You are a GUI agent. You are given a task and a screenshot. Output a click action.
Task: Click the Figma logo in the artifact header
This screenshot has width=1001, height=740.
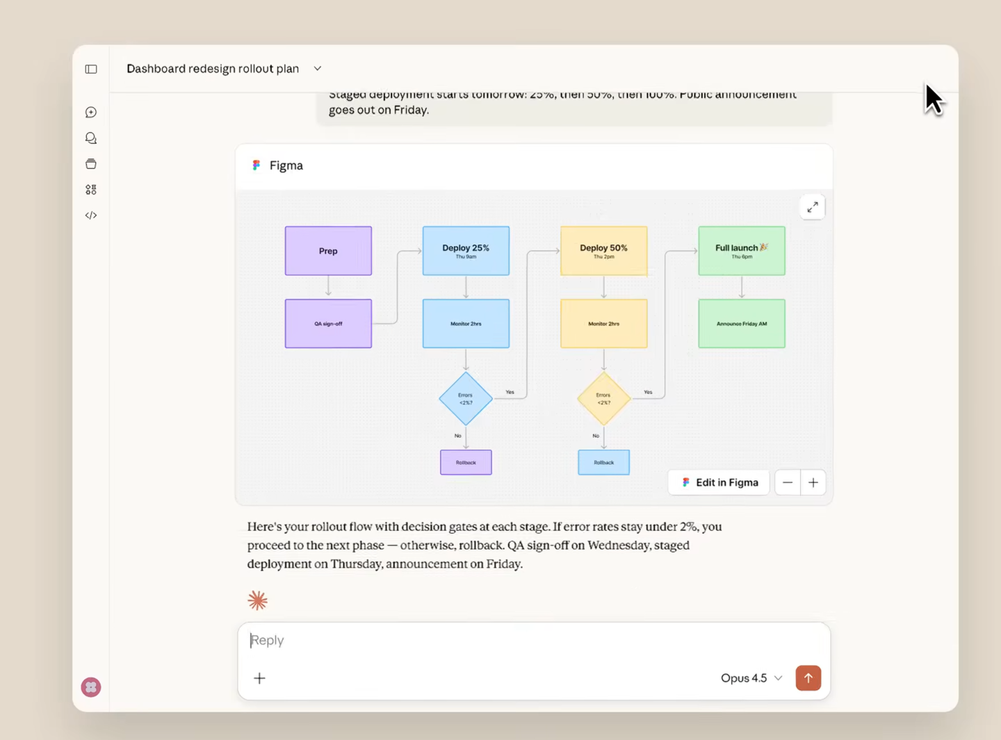pyautogui.click(x=257, y=165)
